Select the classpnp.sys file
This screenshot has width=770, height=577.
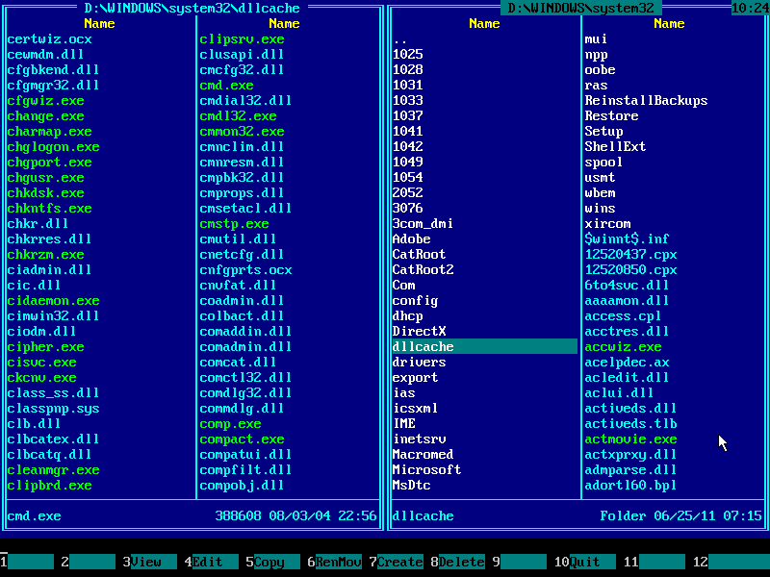pos(54,408)
